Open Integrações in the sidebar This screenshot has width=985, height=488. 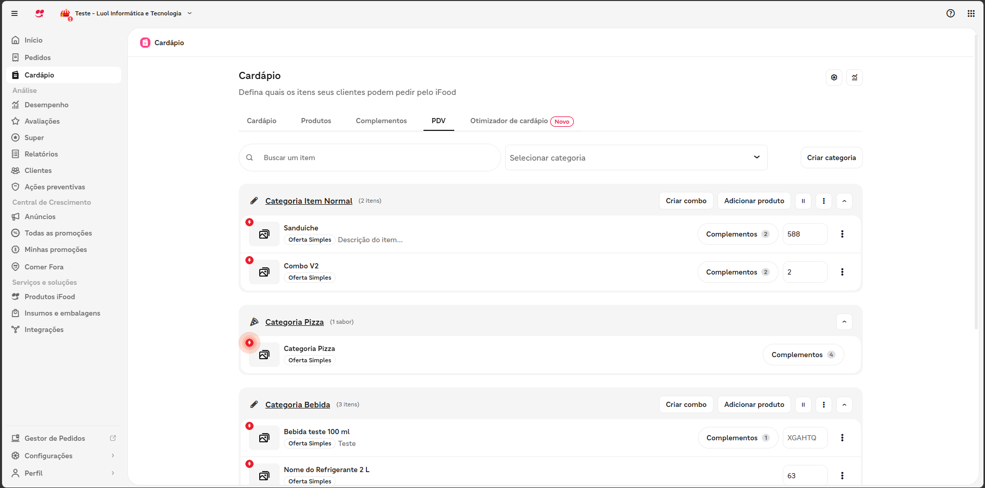64,329
